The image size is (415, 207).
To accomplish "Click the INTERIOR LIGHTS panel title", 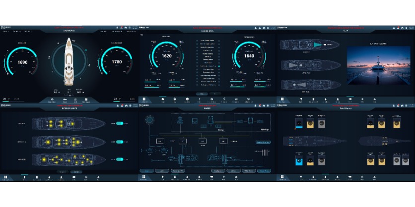I will pos(69,108).
